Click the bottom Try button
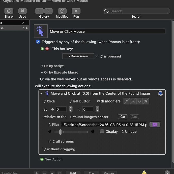This screenshot has height=174, width=174. click(x=91, y=172)
